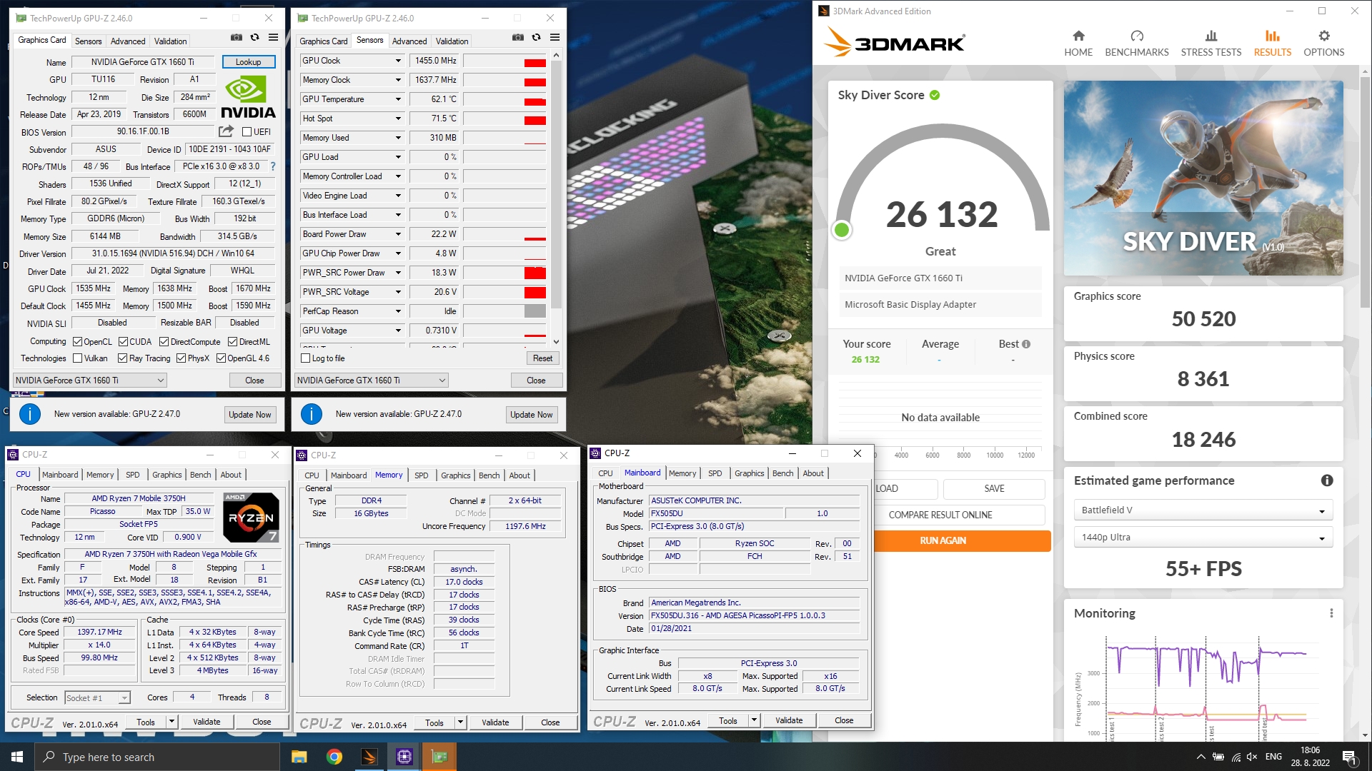Open the RESULTS tab in 3DMark

(1272, 43)
